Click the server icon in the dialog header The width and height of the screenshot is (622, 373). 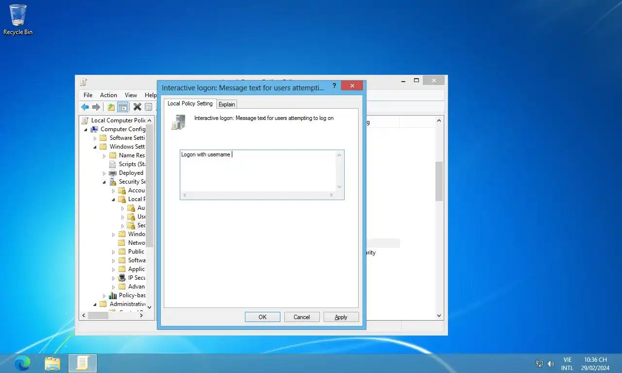click(178, 122)
